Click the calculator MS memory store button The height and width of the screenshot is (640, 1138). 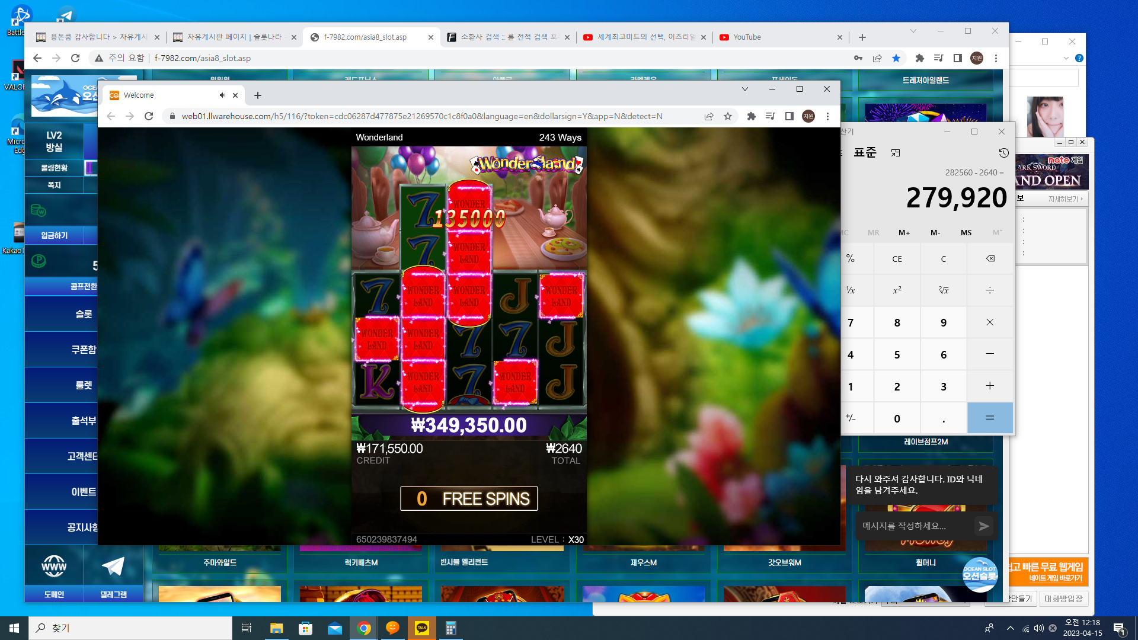click(x=966, y=233)
